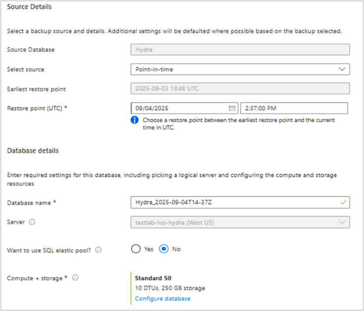This screenshot has width=364, height=311.
Task: Click the Point-in-time dropdown chevron
Action: tap(342, 69)
